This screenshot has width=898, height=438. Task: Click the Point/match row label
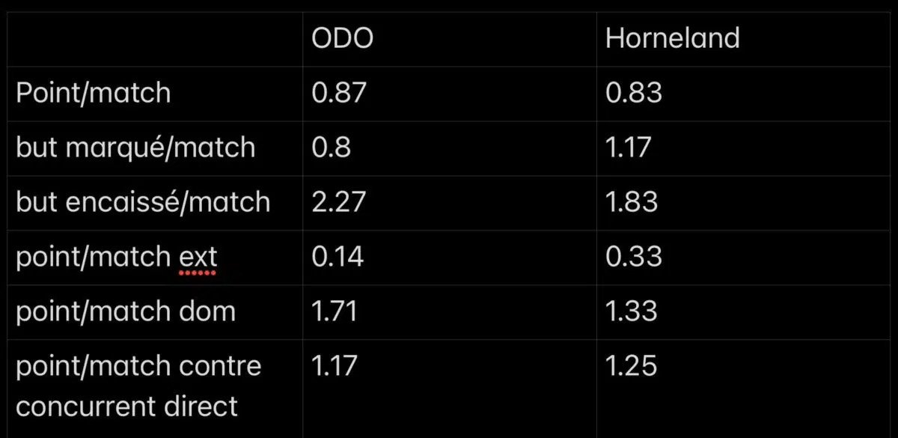pyautogui.click(x=94, y=93)
